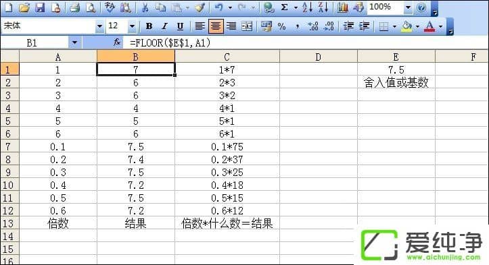
Task: Open the Fill Color dropdown arrow
Action: [x=417, y=26]
